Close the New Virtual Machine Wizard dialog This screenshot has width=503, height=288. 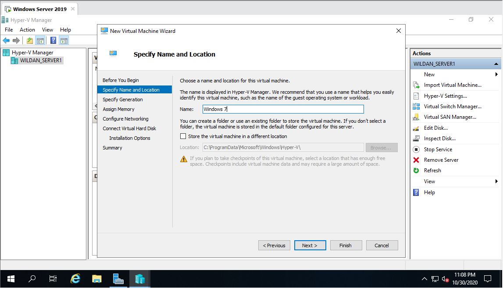pyautogui.click(x=399, y=31)
